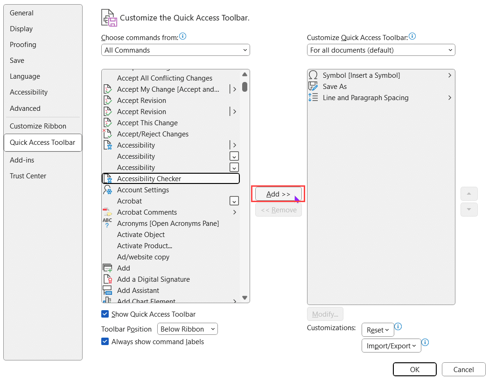Expand the Acrobat command submenu arrow
This screenshot has height=380, width=489.
[x=234, y=201]
